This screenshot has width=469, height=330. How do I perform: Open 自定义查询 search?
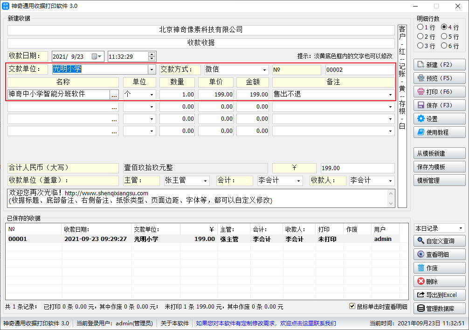(x=439, y=241)
